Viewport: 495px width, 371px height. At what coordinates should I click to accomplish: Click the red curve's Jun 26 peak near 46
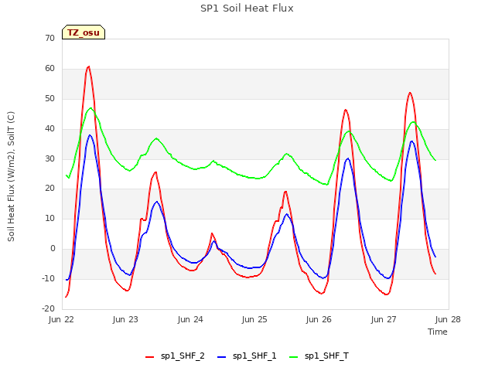pos(346,110)
